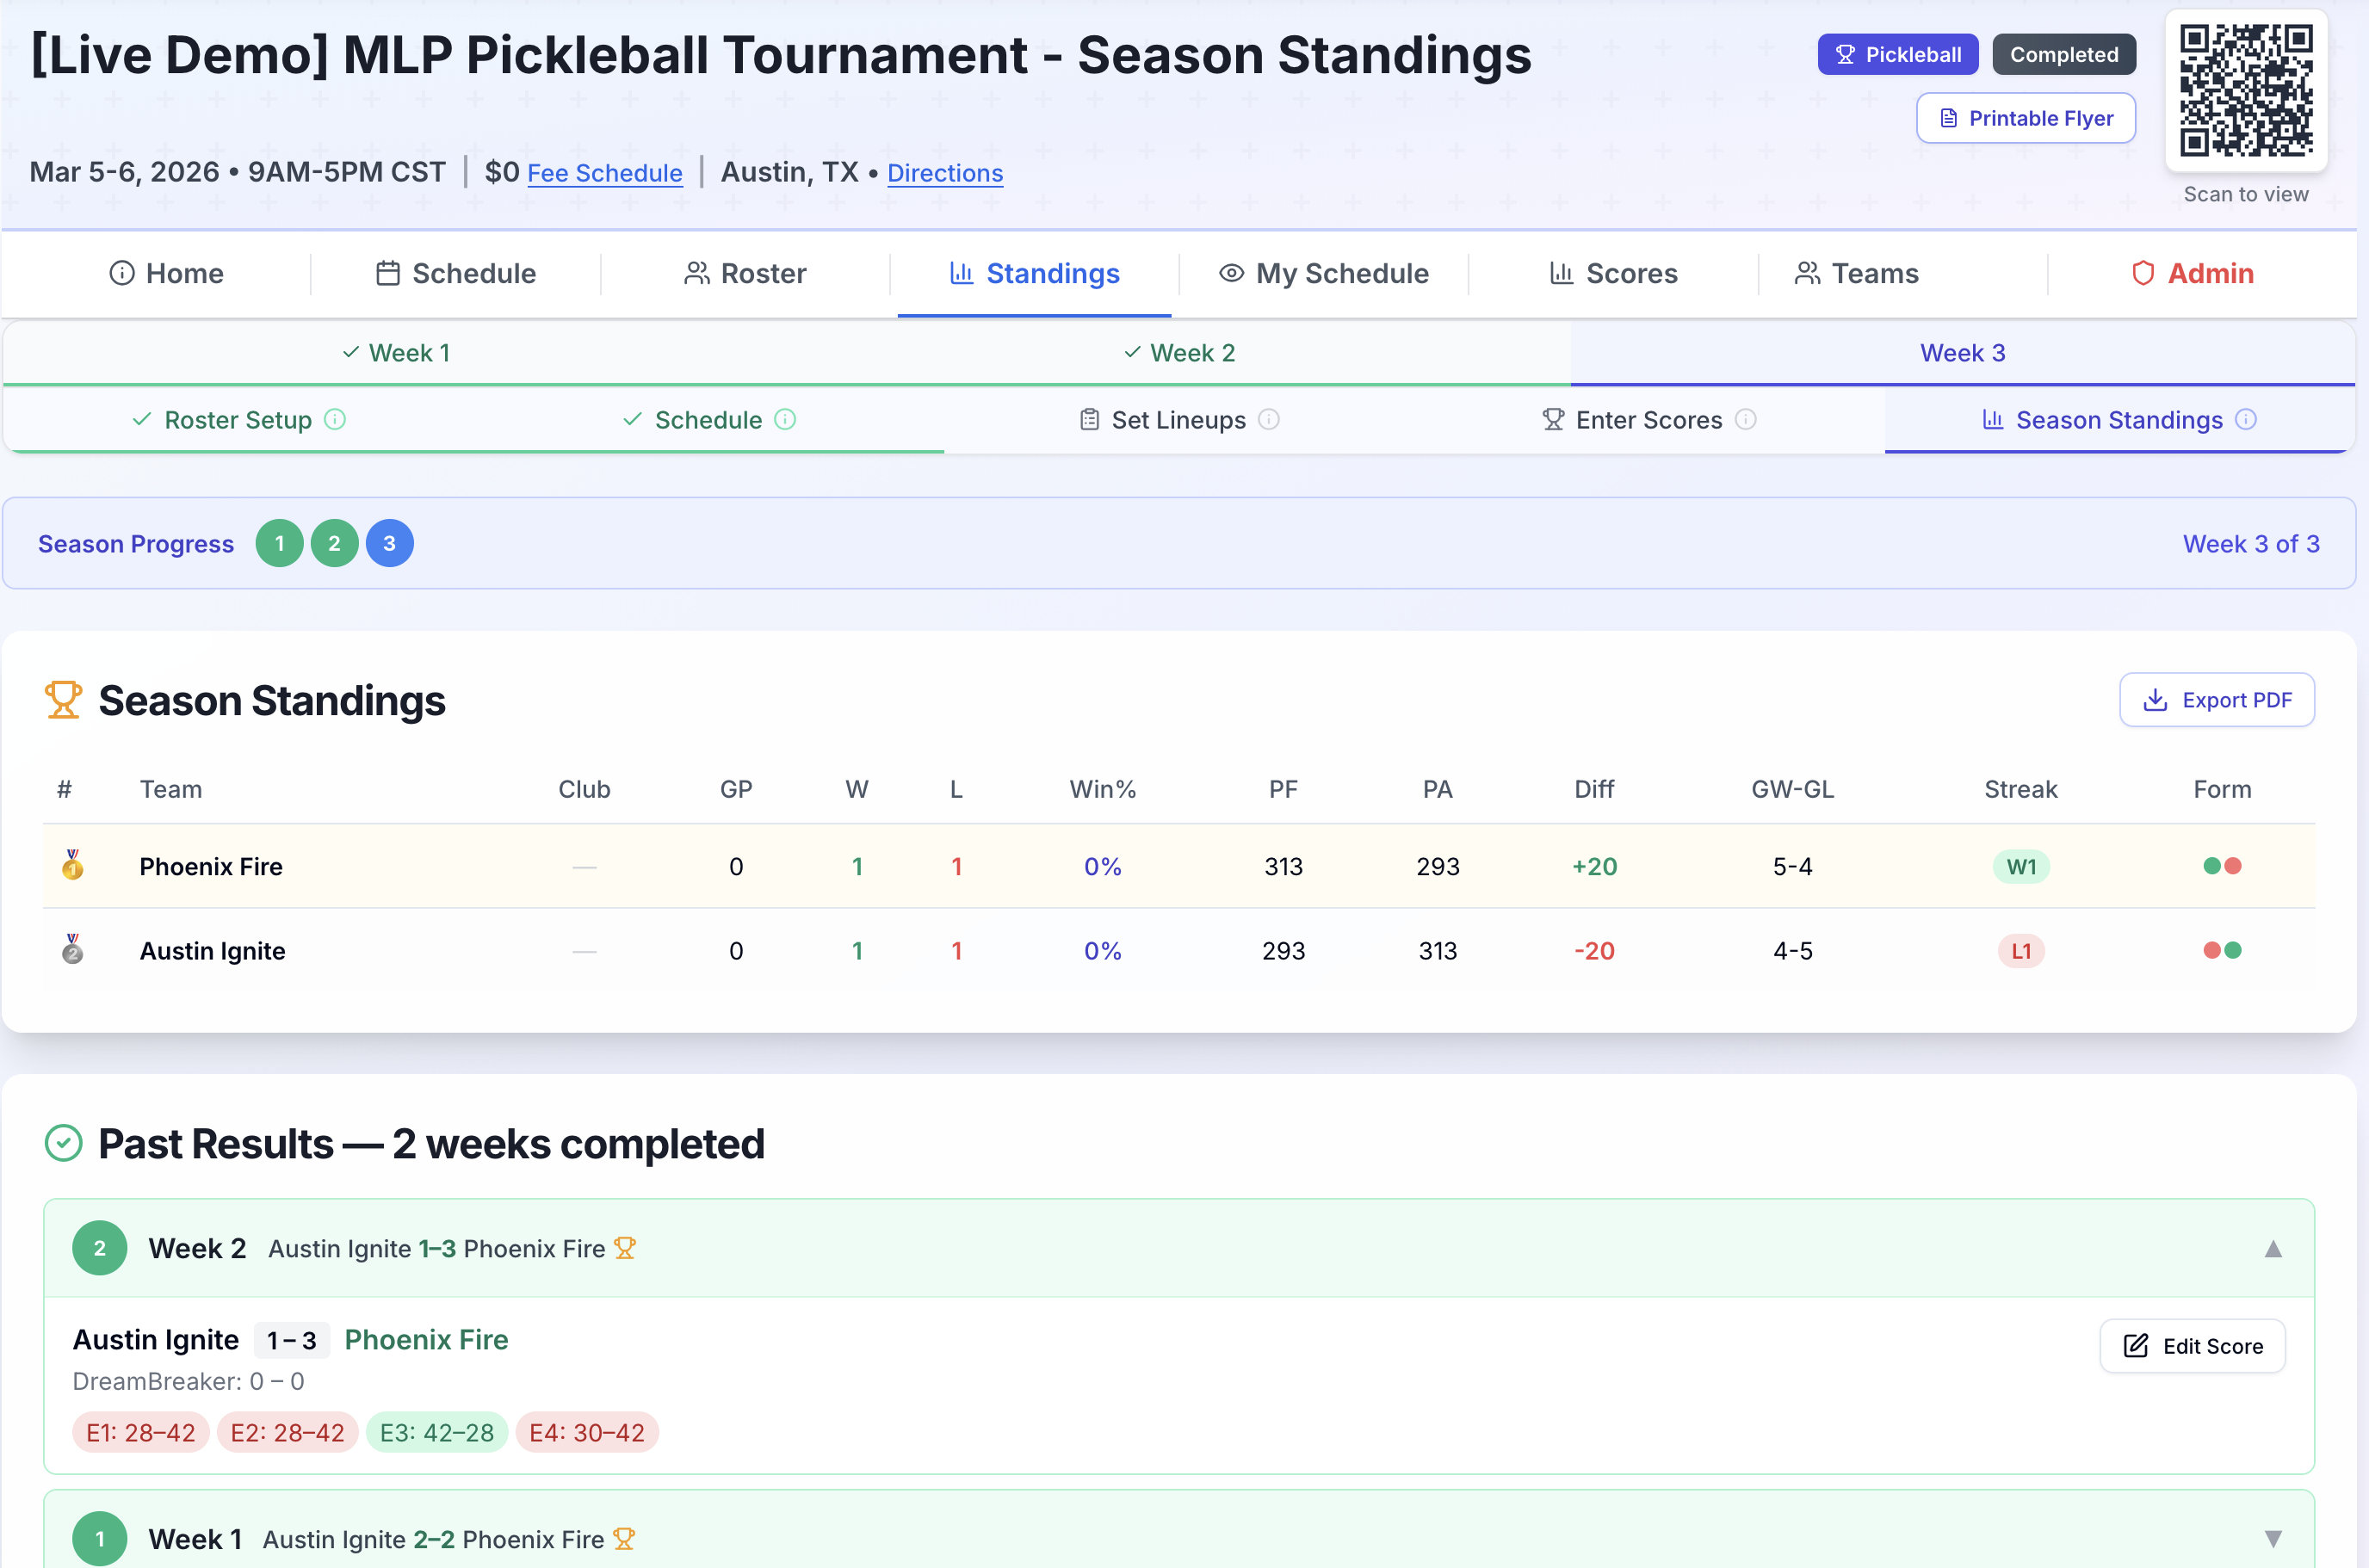Select the Teams people icon

1807,273
